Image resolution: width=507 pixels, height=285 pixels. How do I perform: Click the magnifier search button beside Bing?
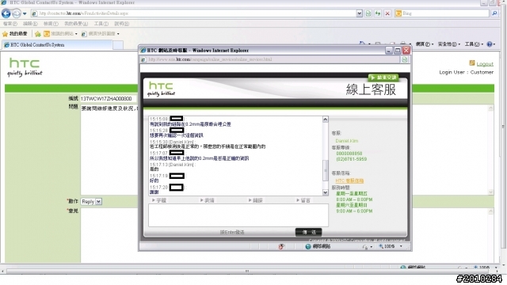point(494,13)
